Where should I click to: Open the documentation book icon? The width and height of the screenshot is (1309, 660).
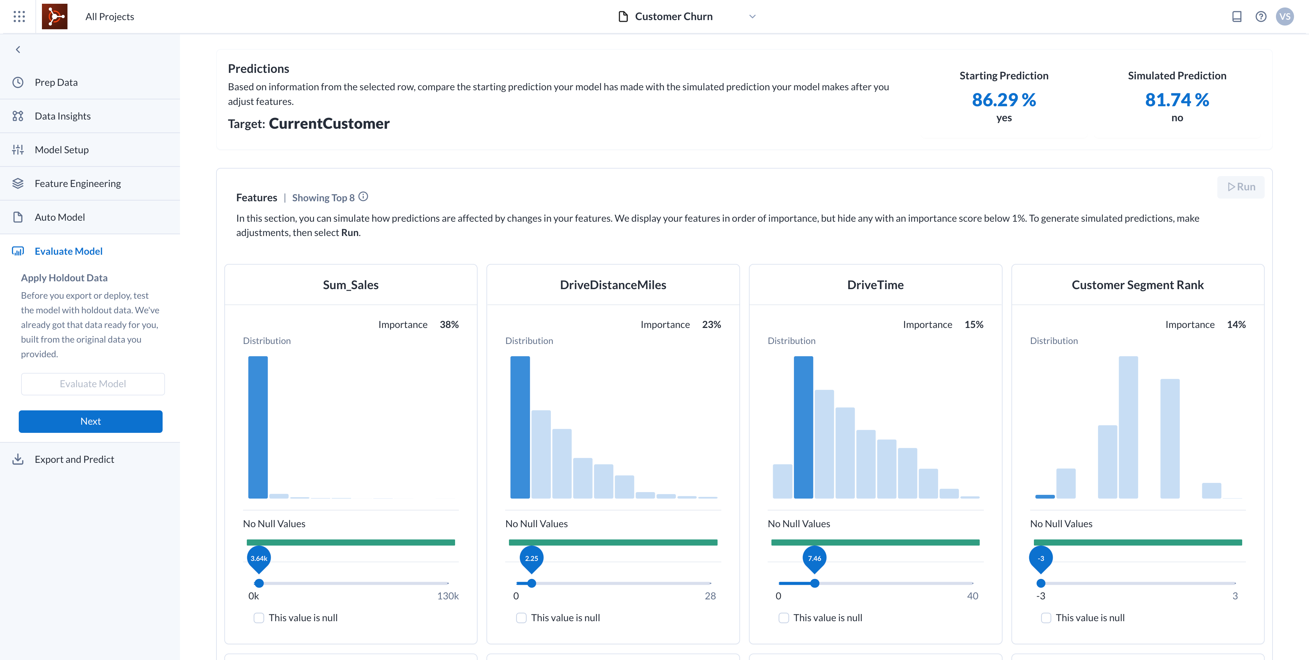(x=1236, y=17)
